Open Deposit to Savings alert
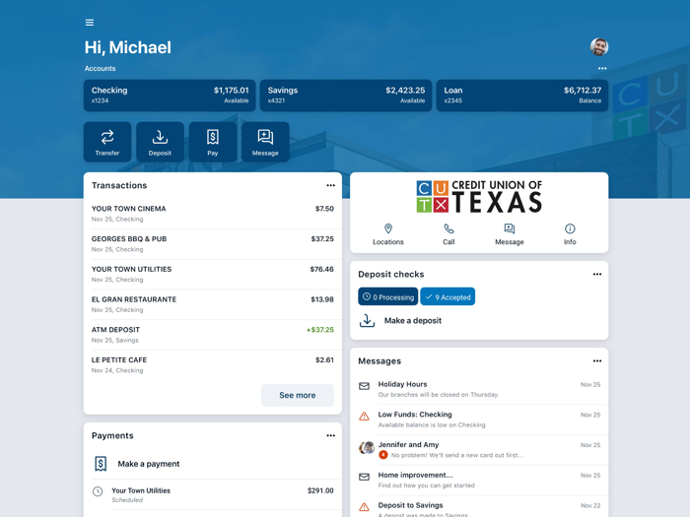This screenshot has width=690, height=517. point(479,506)
